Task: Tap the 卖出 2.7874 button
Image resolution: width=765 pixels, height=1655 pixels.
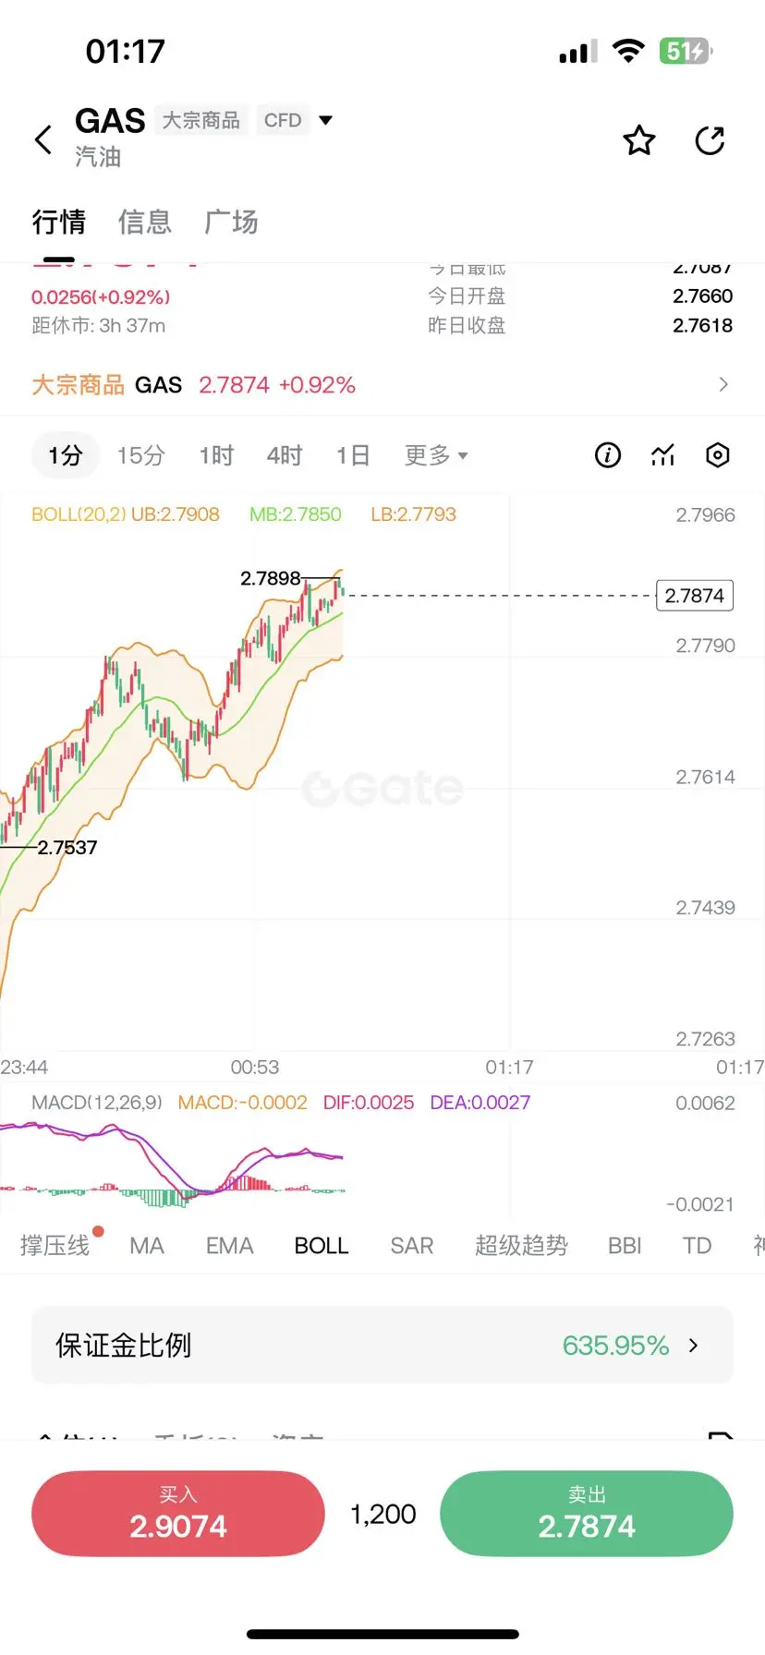Action: click(587, 1514)
